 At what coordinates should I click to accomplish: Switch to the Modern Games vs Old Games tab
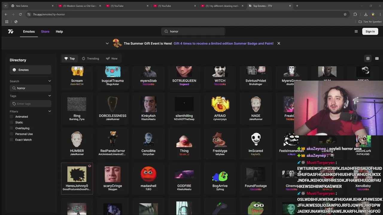tap(80, 6)
